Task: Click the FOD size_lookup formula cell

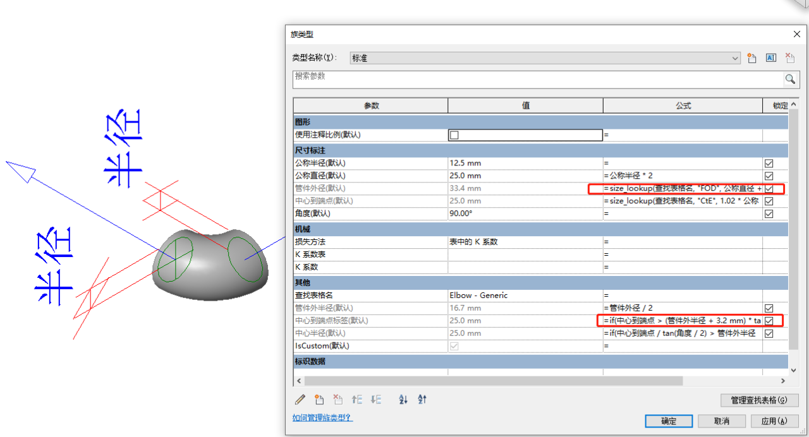Action: click(x=683, y=188)
